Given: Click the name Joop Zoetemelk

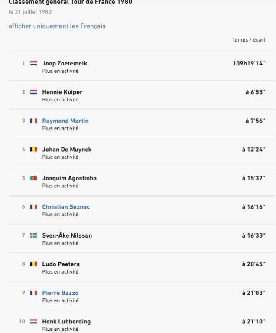Looking at the screenshot, I should [65, 63].
